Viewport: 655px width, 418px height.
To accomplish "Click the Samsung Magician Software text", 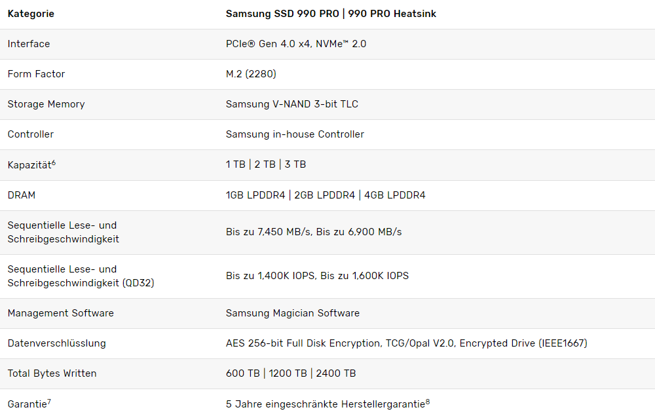I will [292, 313].
